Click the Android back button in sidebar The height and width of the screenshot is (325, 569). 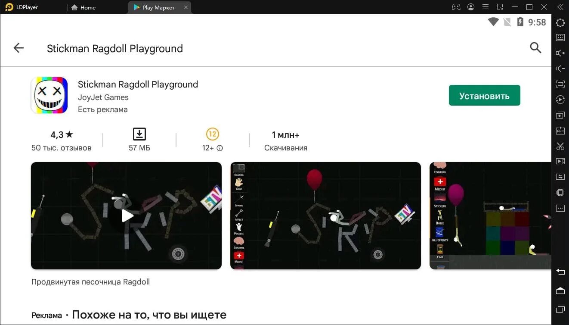click(x=560, y=272)
